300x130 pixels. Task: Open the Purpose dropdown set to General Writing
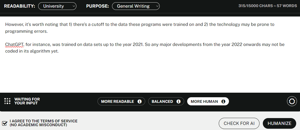pos(136,6)
